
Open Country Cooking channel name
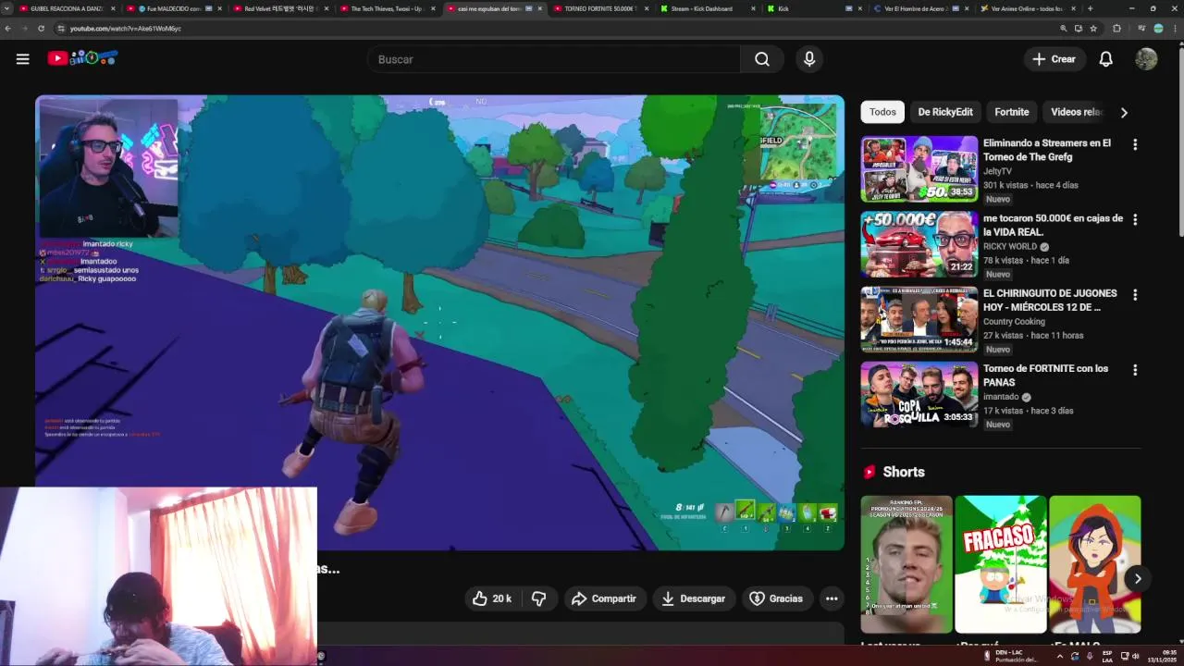[1014, 322]
